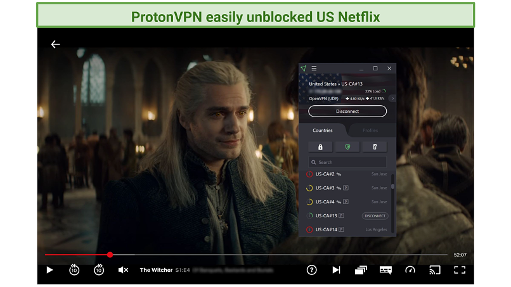Skip forward 10 seconds in Netflix player
The width and height of the screenshot is (511, 287).
(x=99, y=270)
